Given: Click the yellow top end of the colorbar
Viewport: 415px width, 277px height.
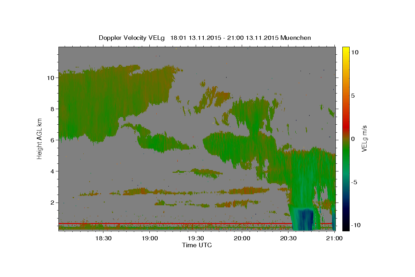Looking at the screenshot, I should (x=346, y=49).
